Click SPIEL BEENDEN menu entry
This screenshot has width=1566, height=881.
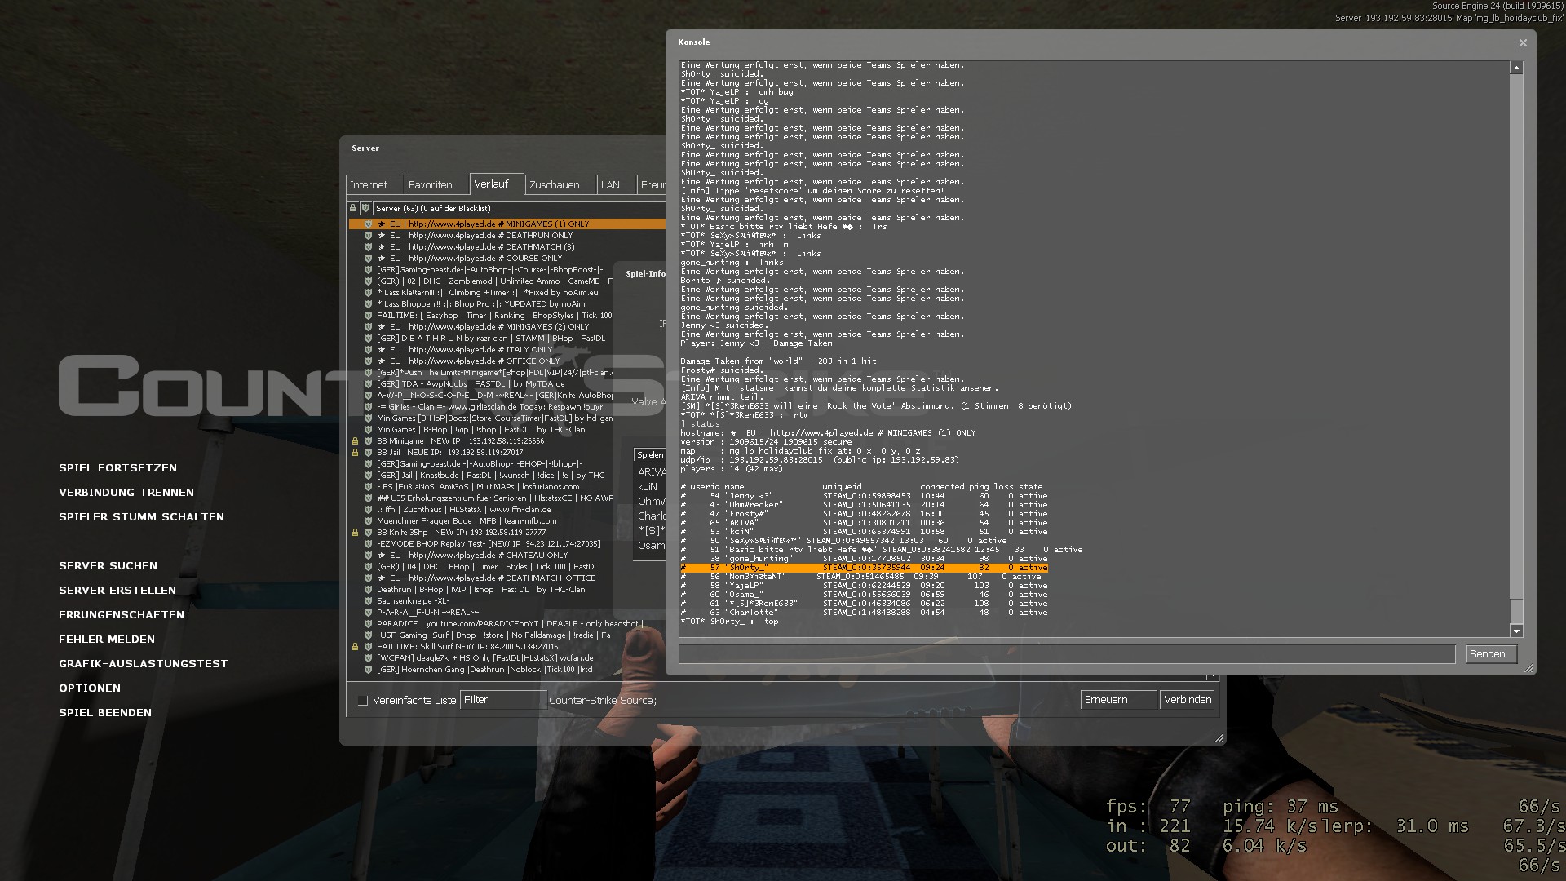click(x=105, y=713)
